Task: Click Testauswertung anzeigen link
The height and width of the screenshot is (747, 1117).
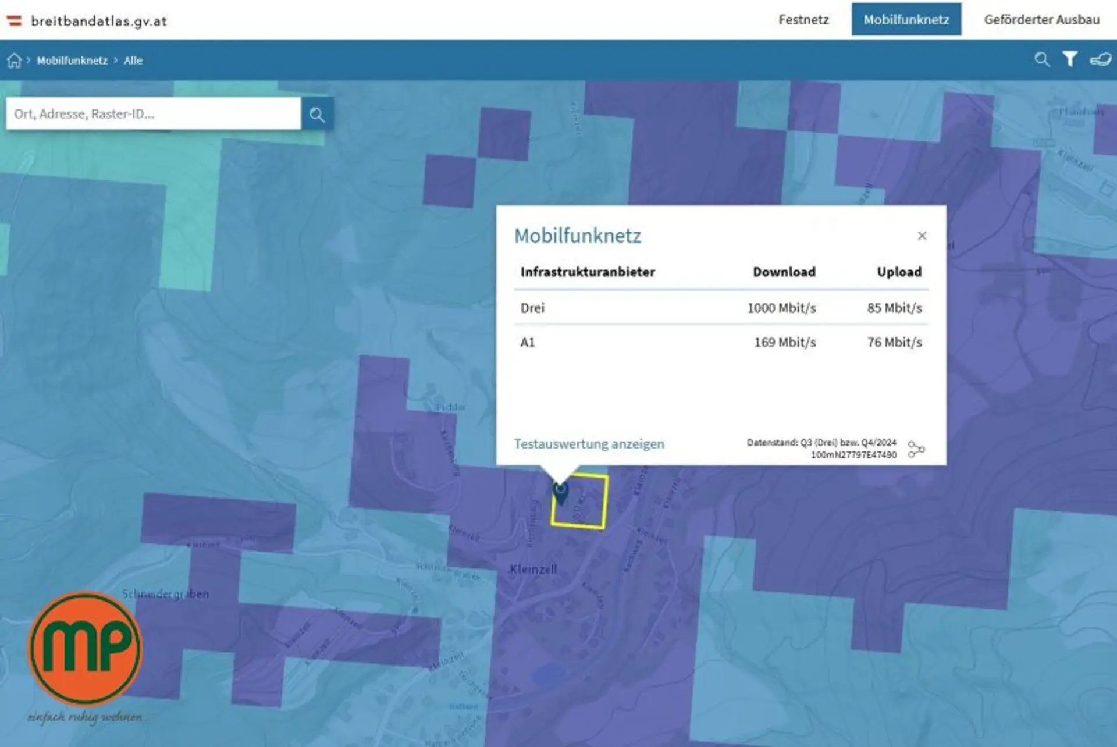Action: click(x=589, y=444)
